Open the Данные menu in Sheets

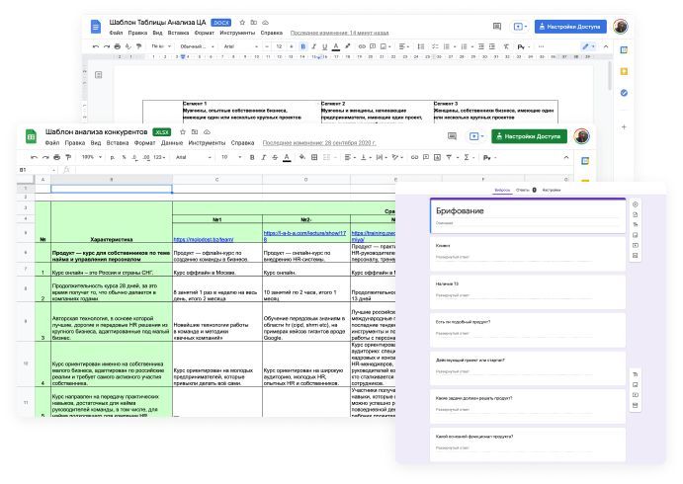[x=172, y=143]
